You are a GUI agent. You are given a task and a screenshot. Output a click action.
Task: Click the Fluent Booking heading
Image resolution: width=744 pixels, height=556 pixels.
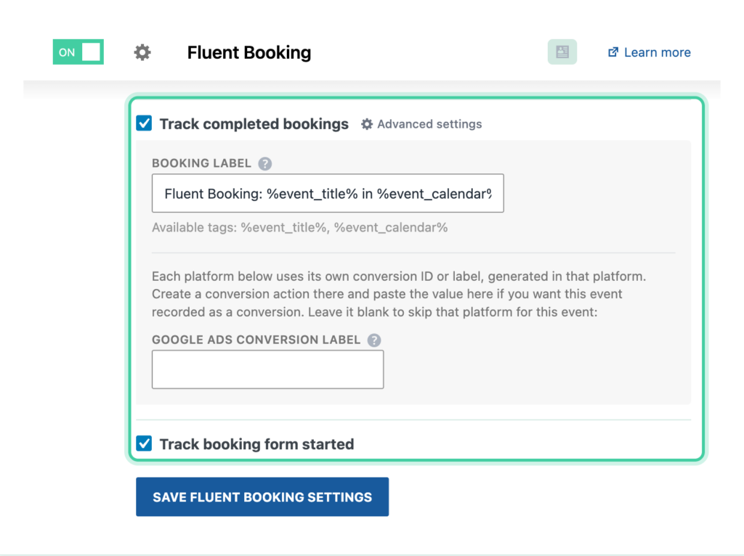pyautogui.click(x=249, y=52)
